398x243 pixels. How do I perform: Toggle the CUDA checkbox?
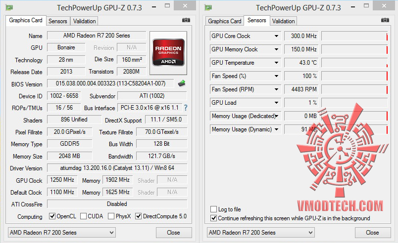point(83,216)
